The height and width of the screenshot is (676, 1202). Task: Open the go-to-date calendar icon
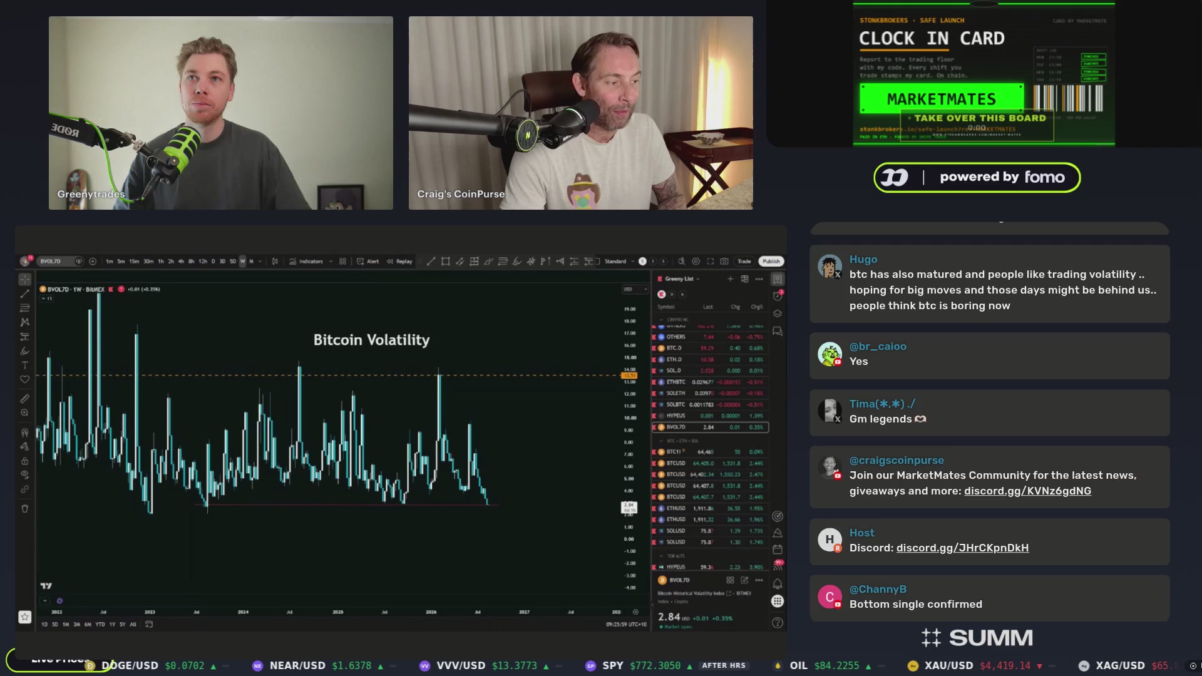click(x=149, y=624)
